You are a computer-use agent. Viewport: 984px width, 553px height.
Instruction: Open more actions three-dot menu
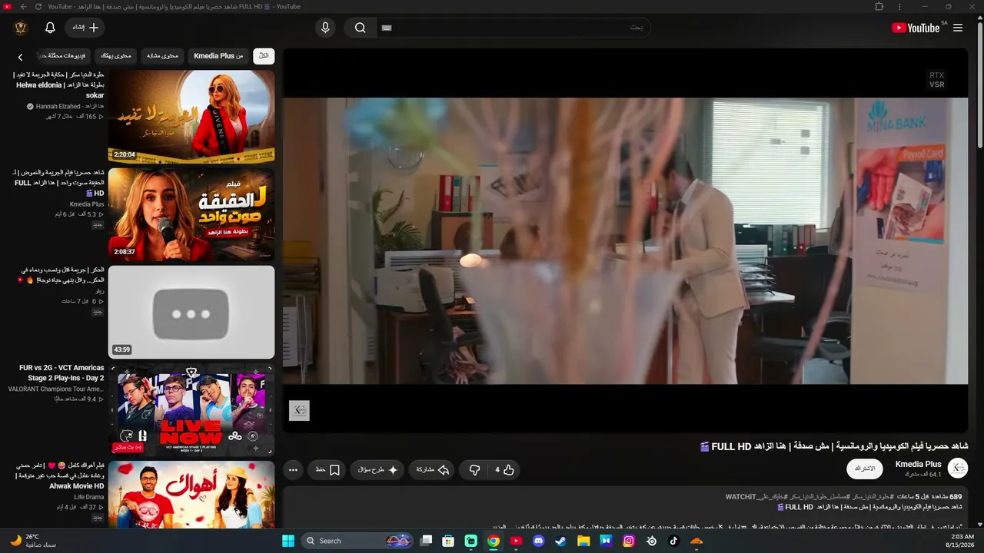293,470
